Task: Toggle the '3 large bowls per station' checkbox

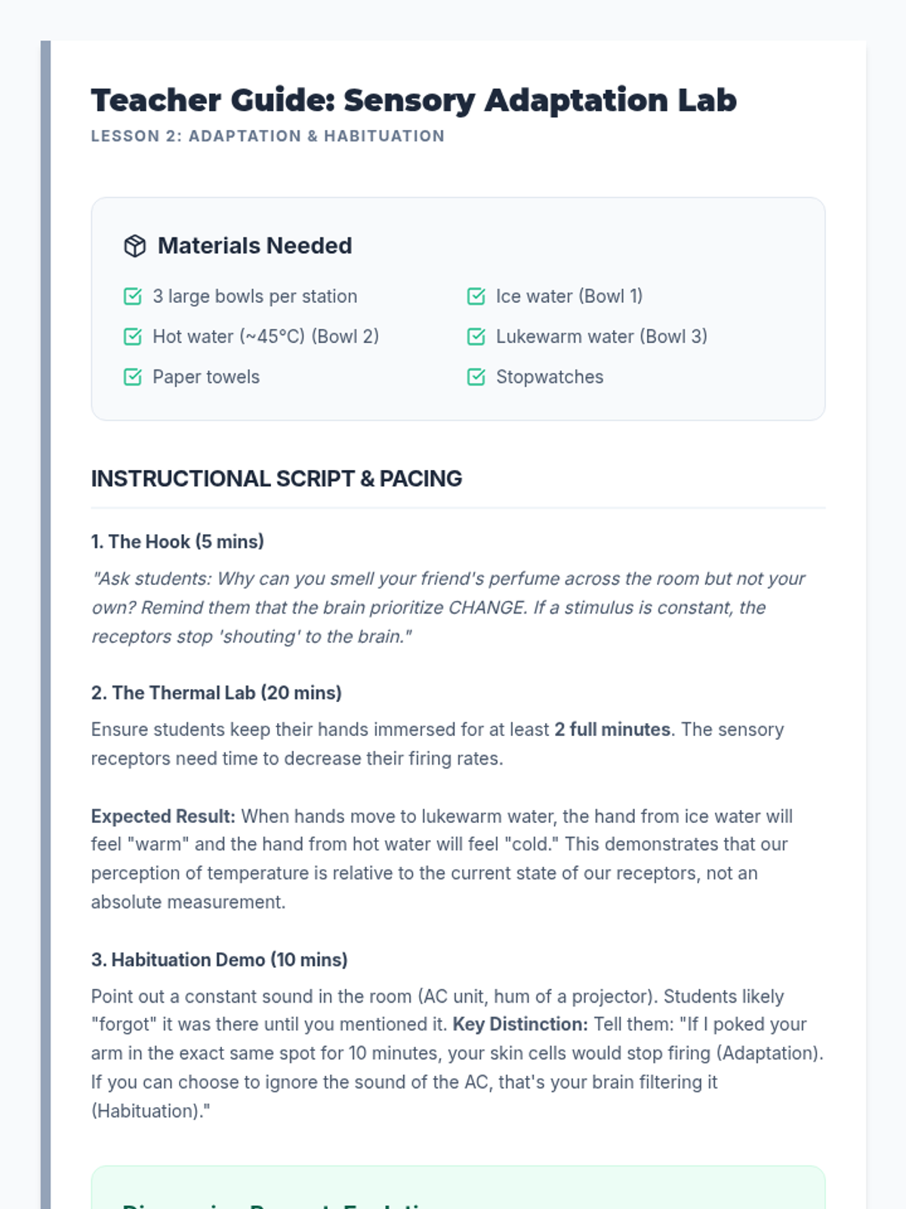Action: 133,296
